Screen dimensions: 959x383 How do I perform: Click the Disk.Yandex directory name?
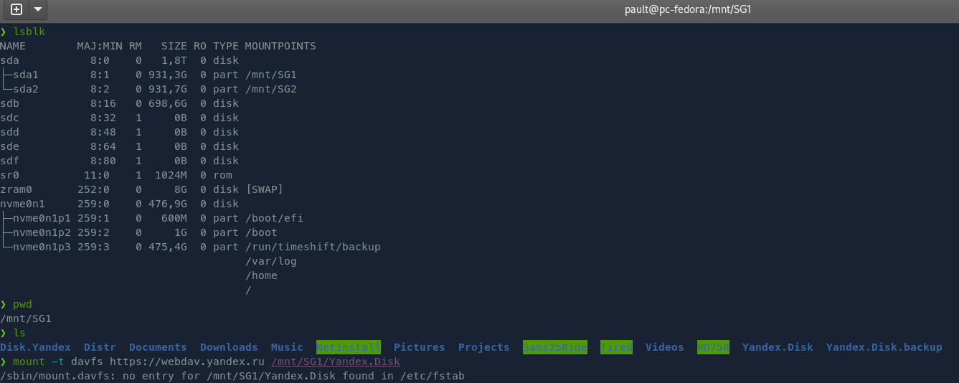pyautogui.click(x=35, y=347)
